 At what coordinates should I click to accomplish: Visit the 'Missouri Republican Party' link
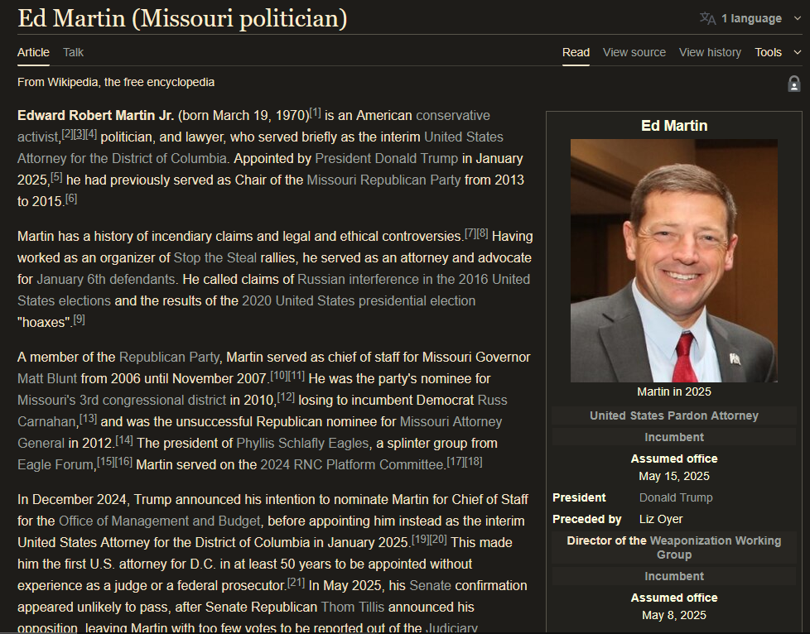[x=383, y=180]
